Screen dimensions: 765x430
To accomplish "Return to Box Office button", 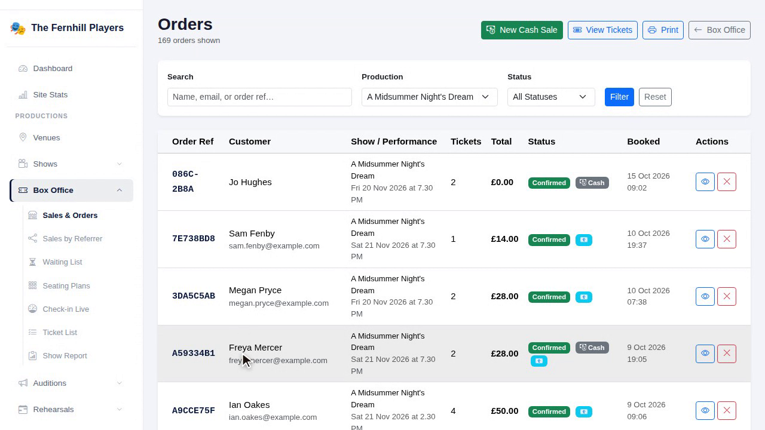I will coord(720,30).
